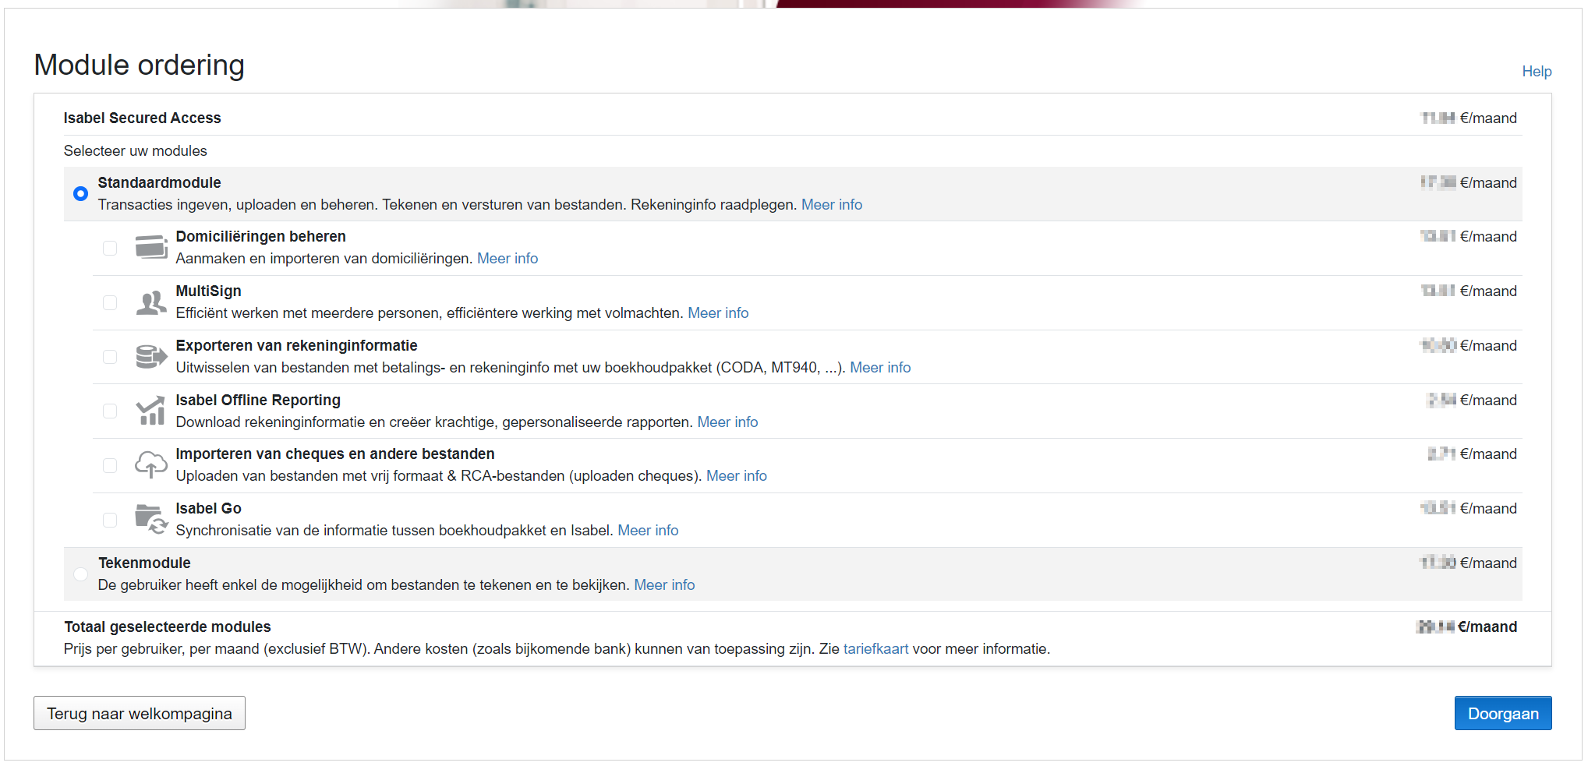Open Meer info for Standaardmodule

tap(832, 204)
